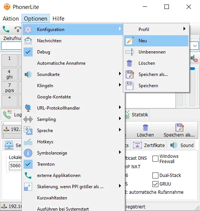Click the Konfiguration gear icon
Viewport: 200px width, 211px height.
(x=28, y=30)
